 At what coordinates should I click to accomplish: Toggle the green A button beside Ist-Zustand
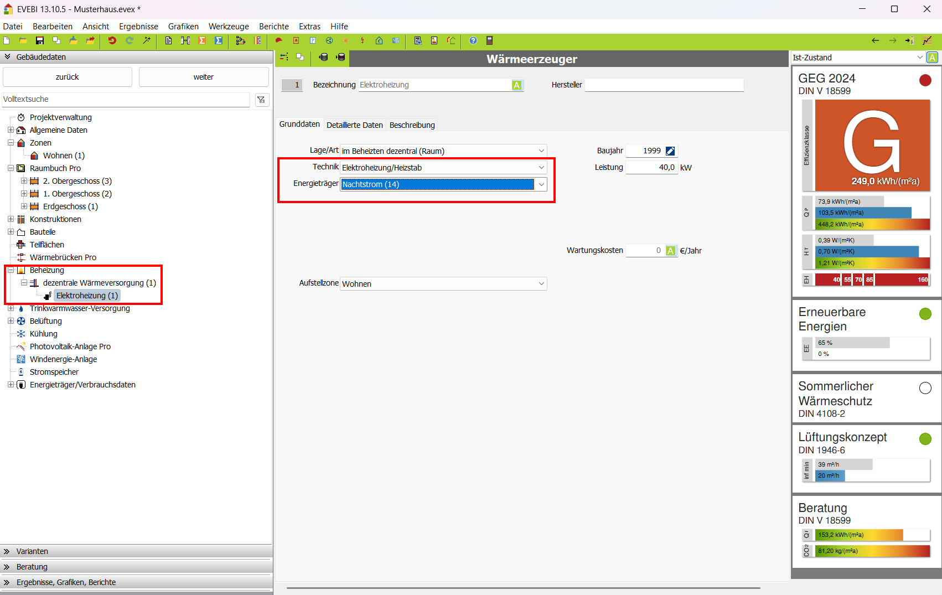pos(932,58)
